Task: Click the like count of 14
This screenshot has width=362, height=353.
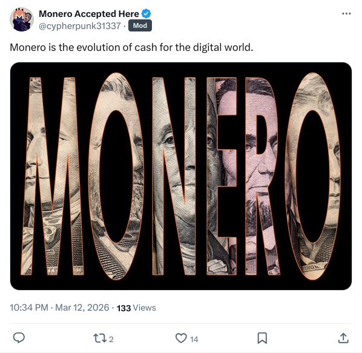Action: coord(194,339)
